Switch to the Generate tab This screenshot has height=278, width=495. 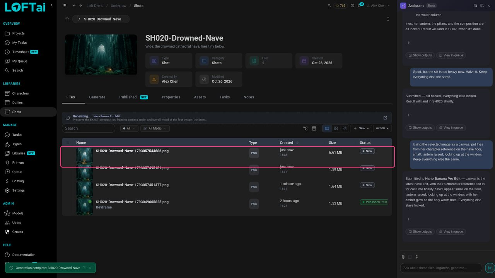pyautogui.click(x=97, y=97)
